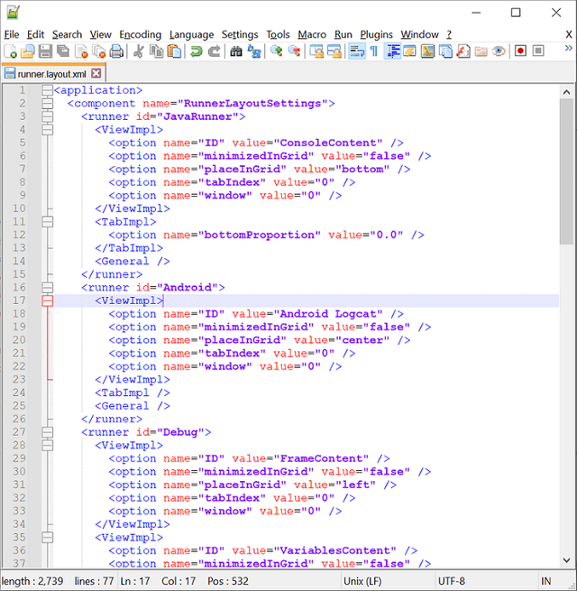
Task: Show hidden toolbar items with the chevron
Action: click(568, 49)
